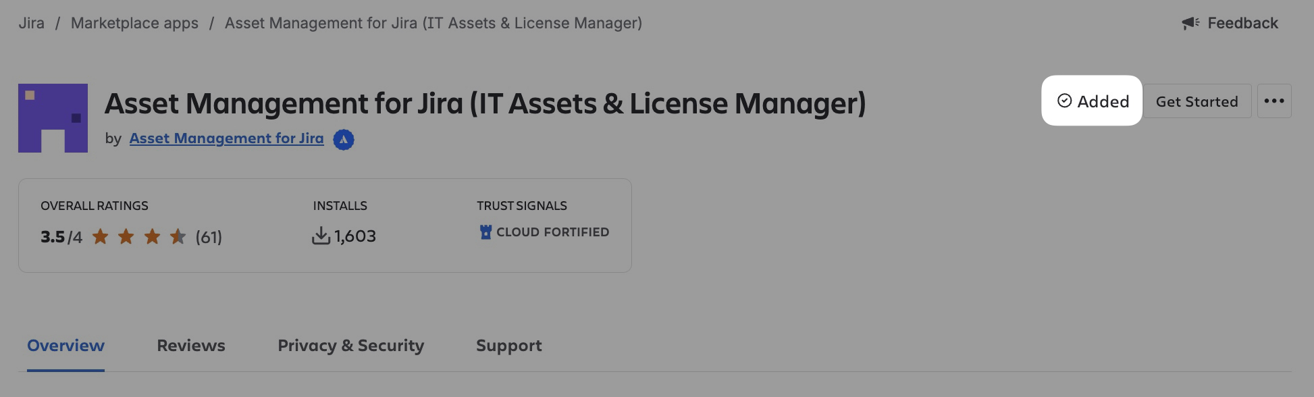Click the Feedback text link
The image size is (1314, 397).
(1242, 24)
